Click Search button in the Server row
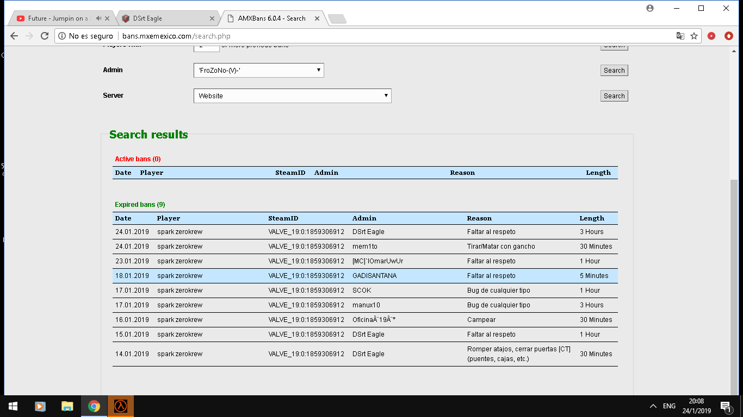The height and width of the screenshot is (417, 743). tap(614, 96)
